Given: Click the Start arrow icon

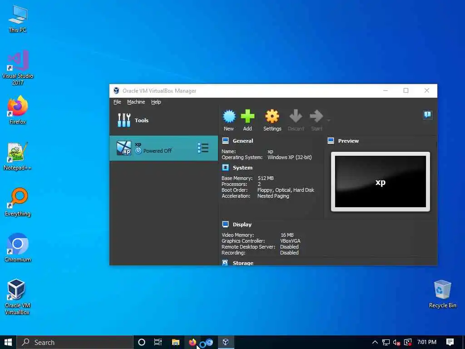Looking at the screenshot, I should coord(317,120).
